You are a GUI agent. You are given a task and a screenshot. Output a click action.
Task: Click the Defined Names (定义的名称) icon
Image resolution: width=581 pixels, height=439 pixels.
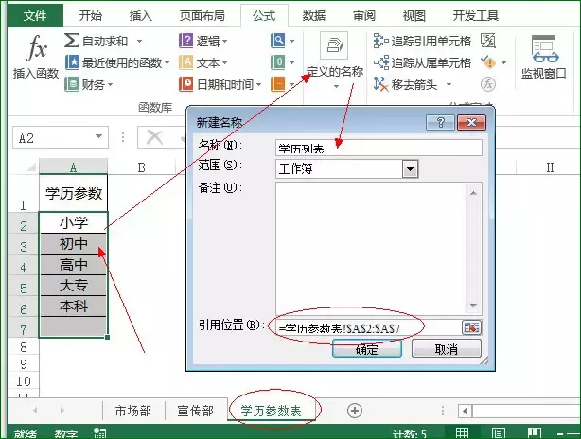click(334, 45)
